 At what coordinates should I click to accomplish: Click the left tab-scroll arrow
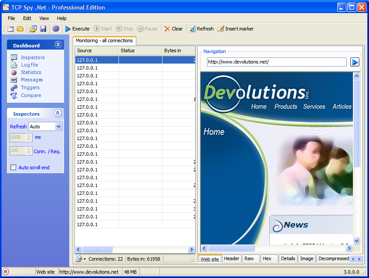[353, 259]
